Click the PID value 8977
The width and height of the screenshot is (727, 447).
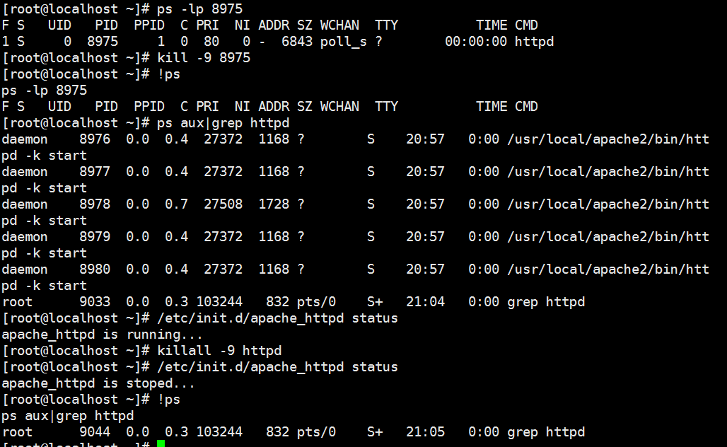tap(95, 172)
